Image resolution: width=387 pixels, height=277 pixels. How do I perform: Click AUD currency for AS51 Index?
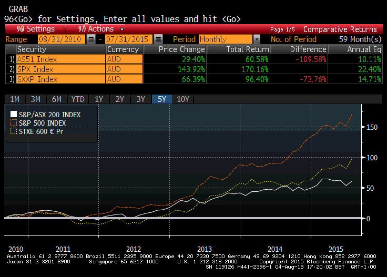(x=124, y=59)
